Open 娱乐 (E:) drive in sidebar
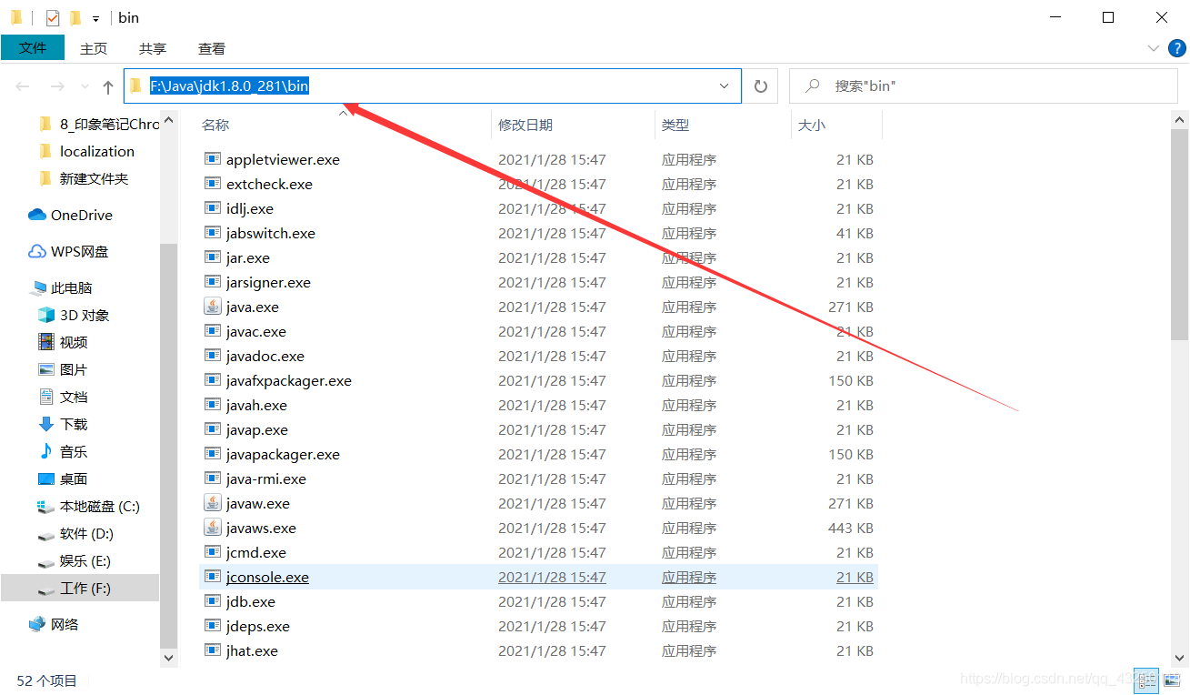The width and height of the screenshot is (1190, 695). click(85, 560)
